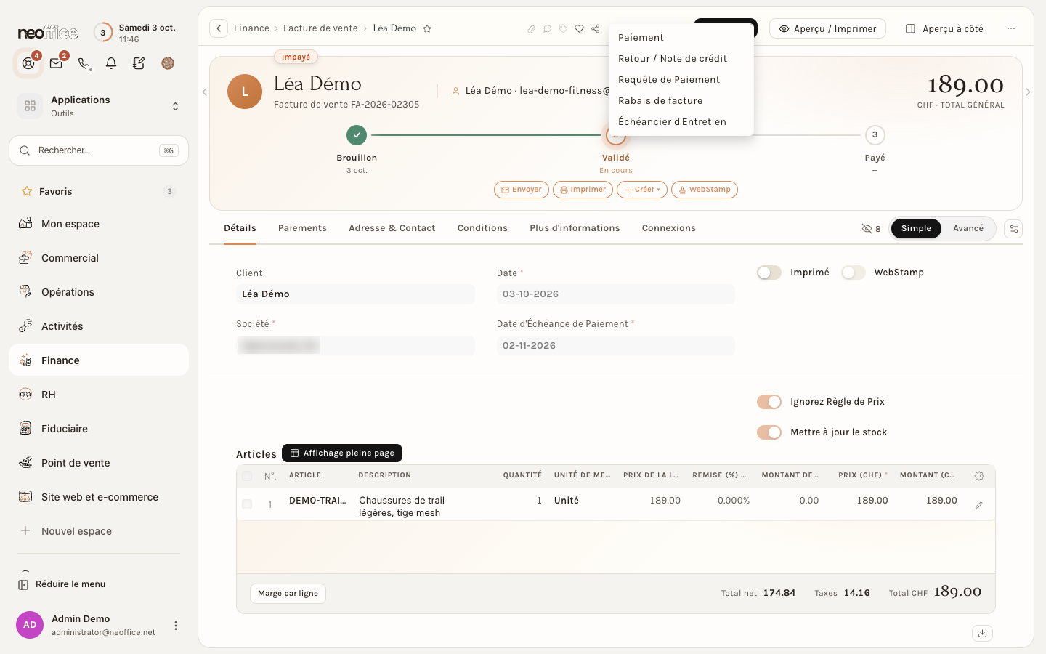The image size is (1046, 654).
Task: Disable Mettre à jour le stock switch
Action: coord(769,432)
